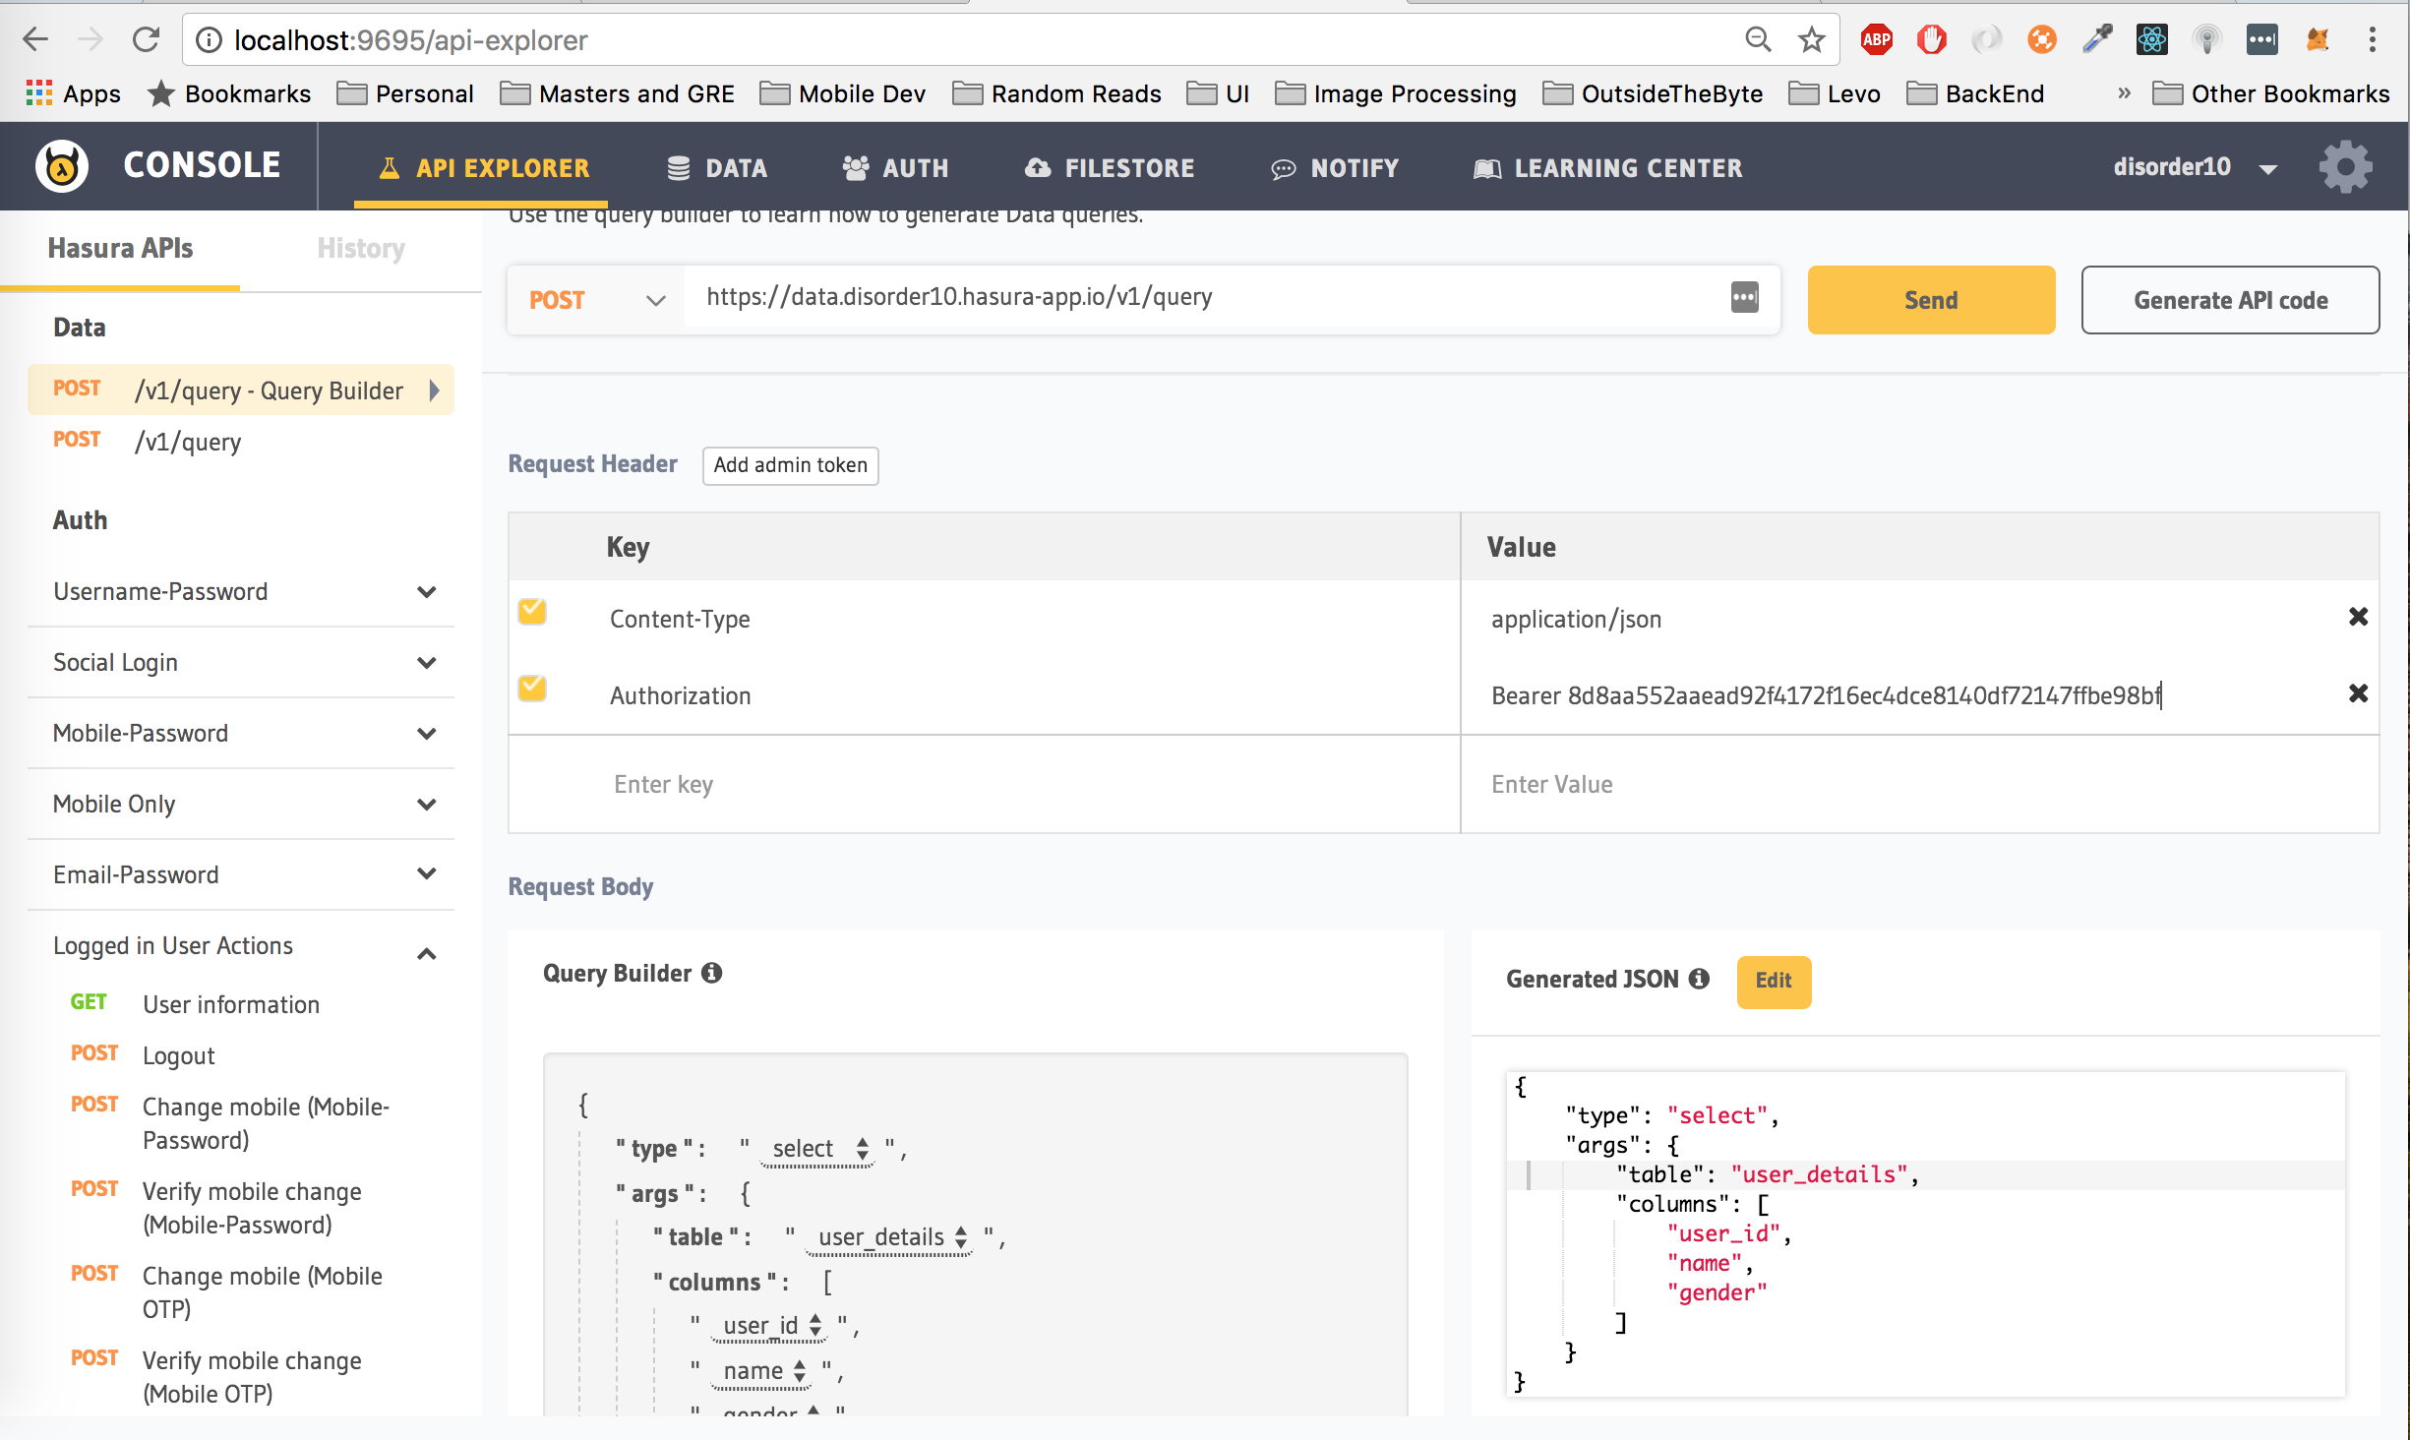
Task: Select the Hasura APIs tab
Action: coord(120,249)
